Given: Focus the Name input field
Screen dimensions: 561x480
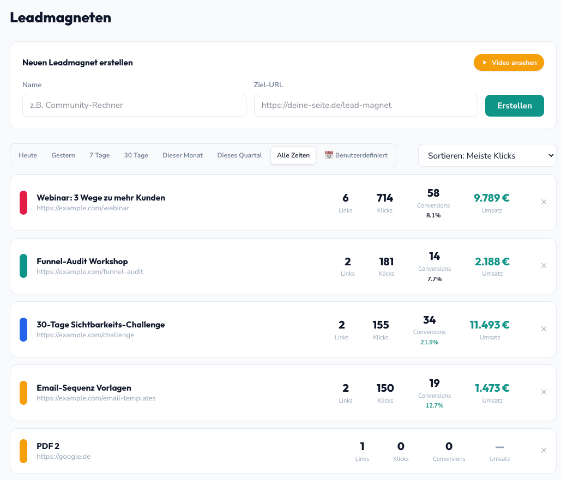Looking at the screenshot, I should (134, 105).
